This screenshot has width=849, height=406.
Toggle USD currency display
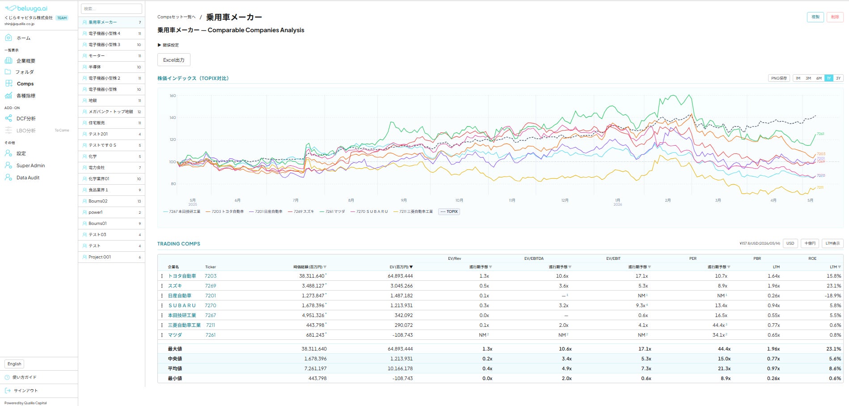(790, 243)
